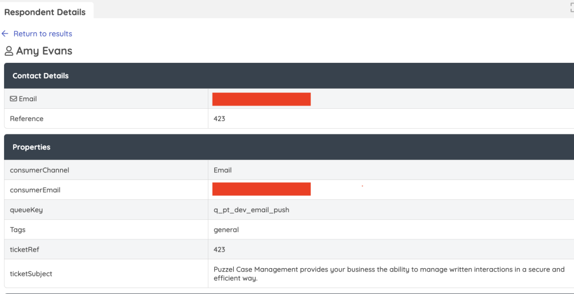574x294 pixels.
Task: Click the Tags property label
Action: [x=18, y=230]
